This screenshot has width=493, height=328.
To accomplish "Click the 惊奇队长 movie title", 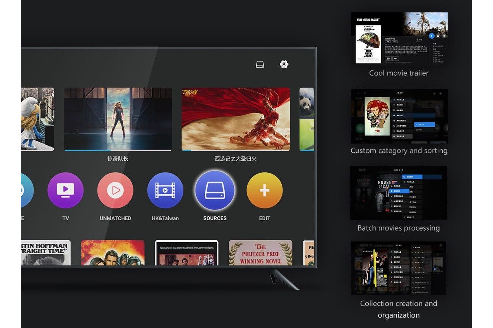I will (118, 159).
